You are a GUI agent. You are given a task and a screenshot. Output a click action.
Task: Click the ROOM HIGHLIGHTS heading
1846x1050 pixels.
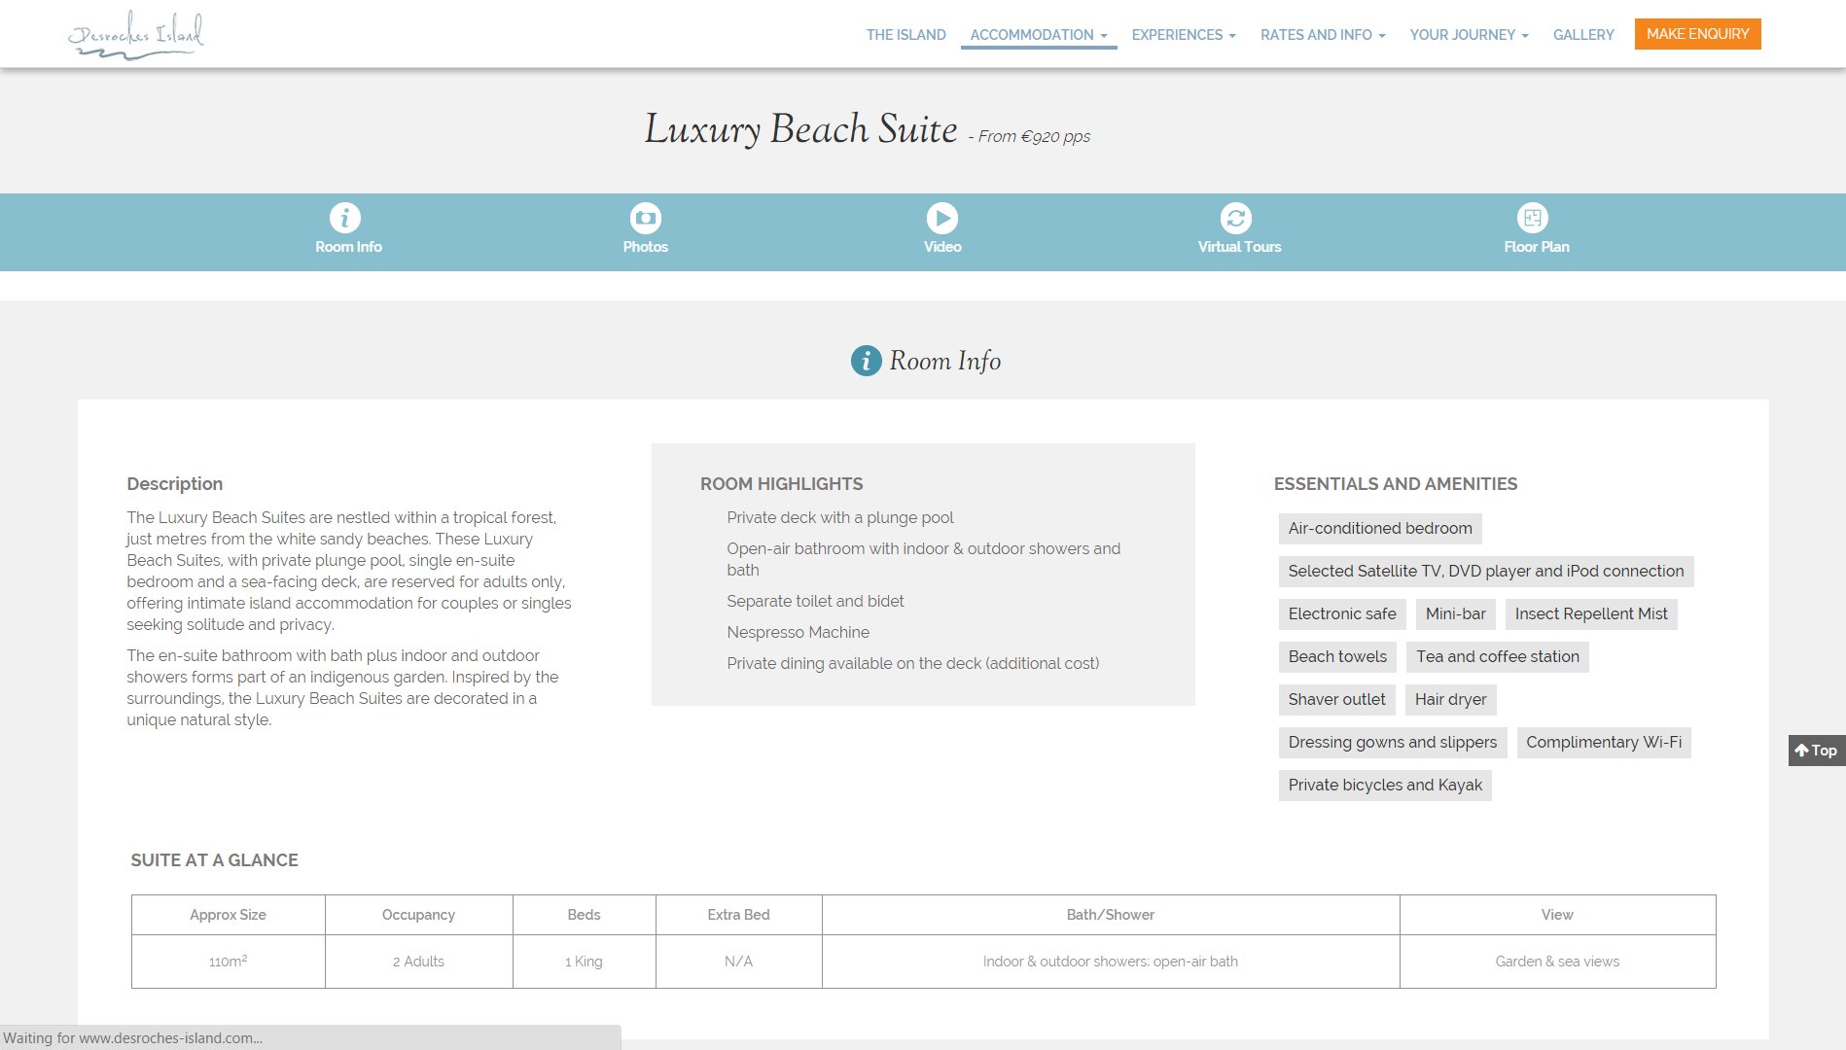782,484
